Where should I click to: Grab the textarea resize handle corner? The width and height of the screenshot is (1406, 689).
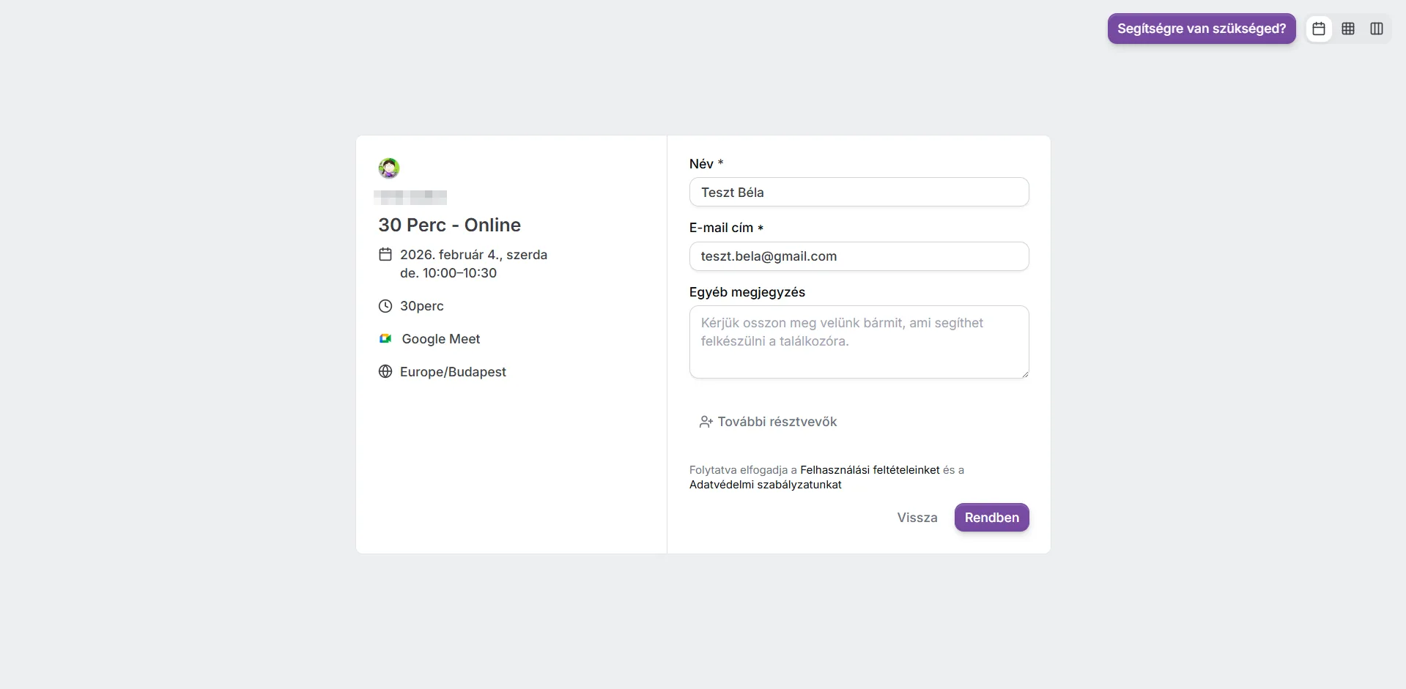pos(1025,374)
